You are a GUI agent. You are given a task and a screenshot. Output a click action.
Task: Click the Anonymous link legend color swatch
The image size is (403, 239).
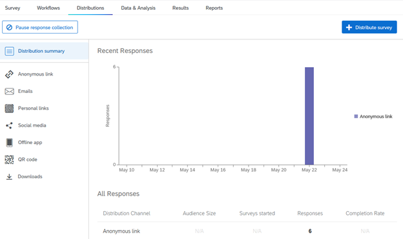point(356,116)
